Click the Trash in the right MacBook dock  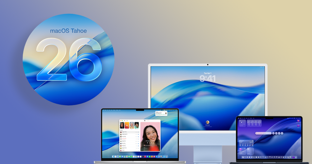click(x=296, y=157)
